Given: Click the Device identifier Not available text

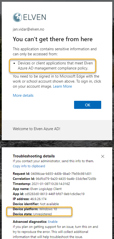Looking at the screenshot, I should click(x=49, y=204).
